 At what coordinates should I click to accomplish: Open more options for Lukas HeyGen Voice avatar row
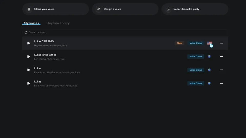(221, 70)
